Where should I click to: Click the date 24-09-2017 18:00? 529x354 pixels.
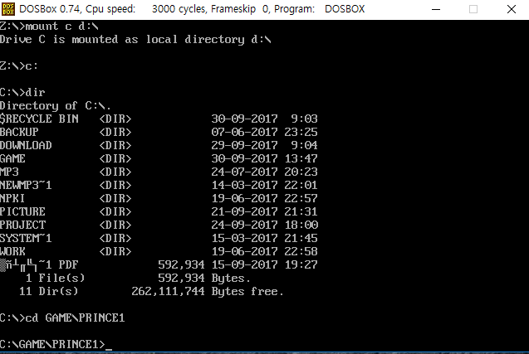264,225
